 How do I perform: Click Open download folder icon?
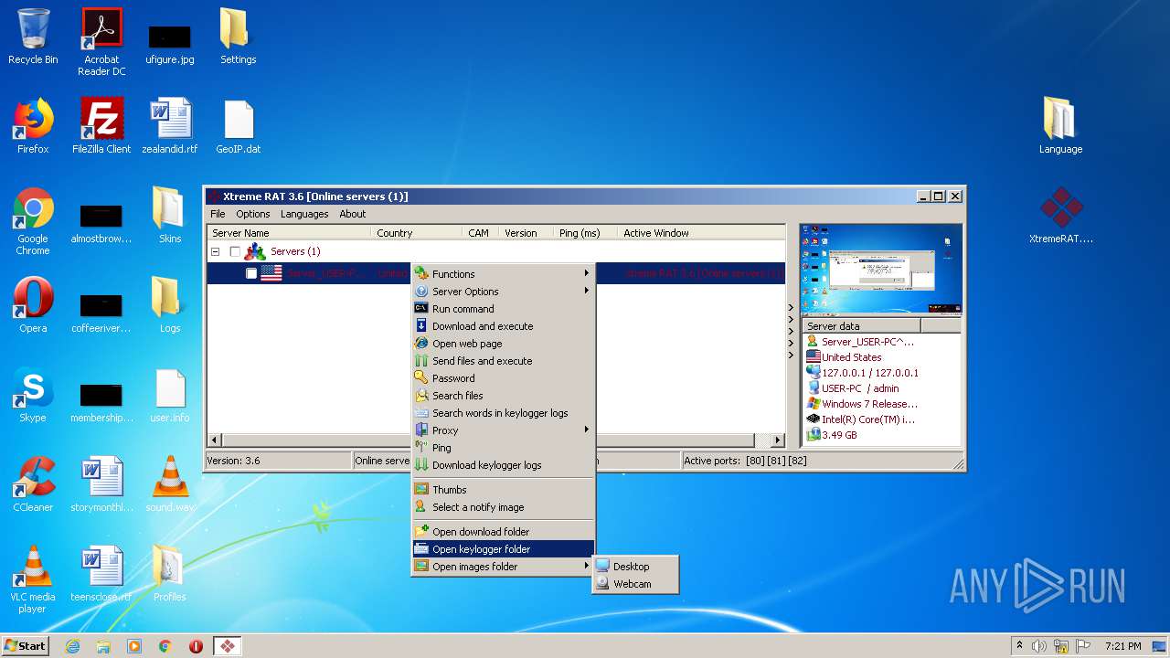(421, 531)
